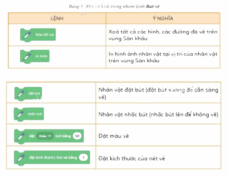Image resolution: width=228 pixels, height=178 pixels.
Task: Click the 'Ý NGHĨA' column header
Action: (x=163, y=18)
